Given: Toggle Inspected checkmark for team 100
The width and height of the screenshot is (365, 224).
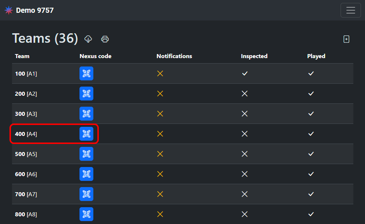Looking at the screenshot, I should click(x=245, y=73).
